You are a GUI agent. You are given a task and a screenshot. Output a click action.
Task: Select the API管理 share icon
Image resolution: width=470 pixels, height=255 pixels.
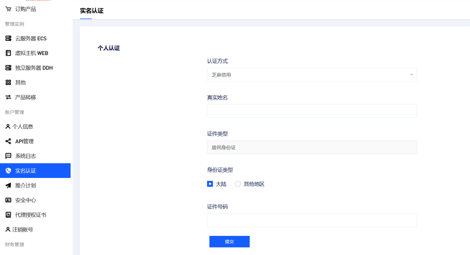pyautogui.click(x=9, y=141)
